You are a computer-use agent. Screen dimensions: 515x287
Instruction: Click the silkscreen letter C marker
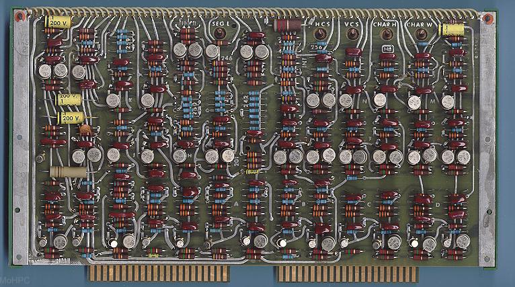click(369, 205)
